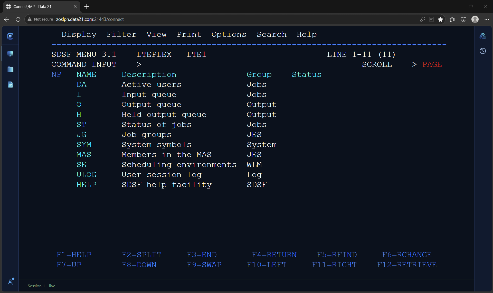Open the reader view icon in address bar
This screenshot has height=293, width=493.
pyautogui.click(x=431, y=19)
